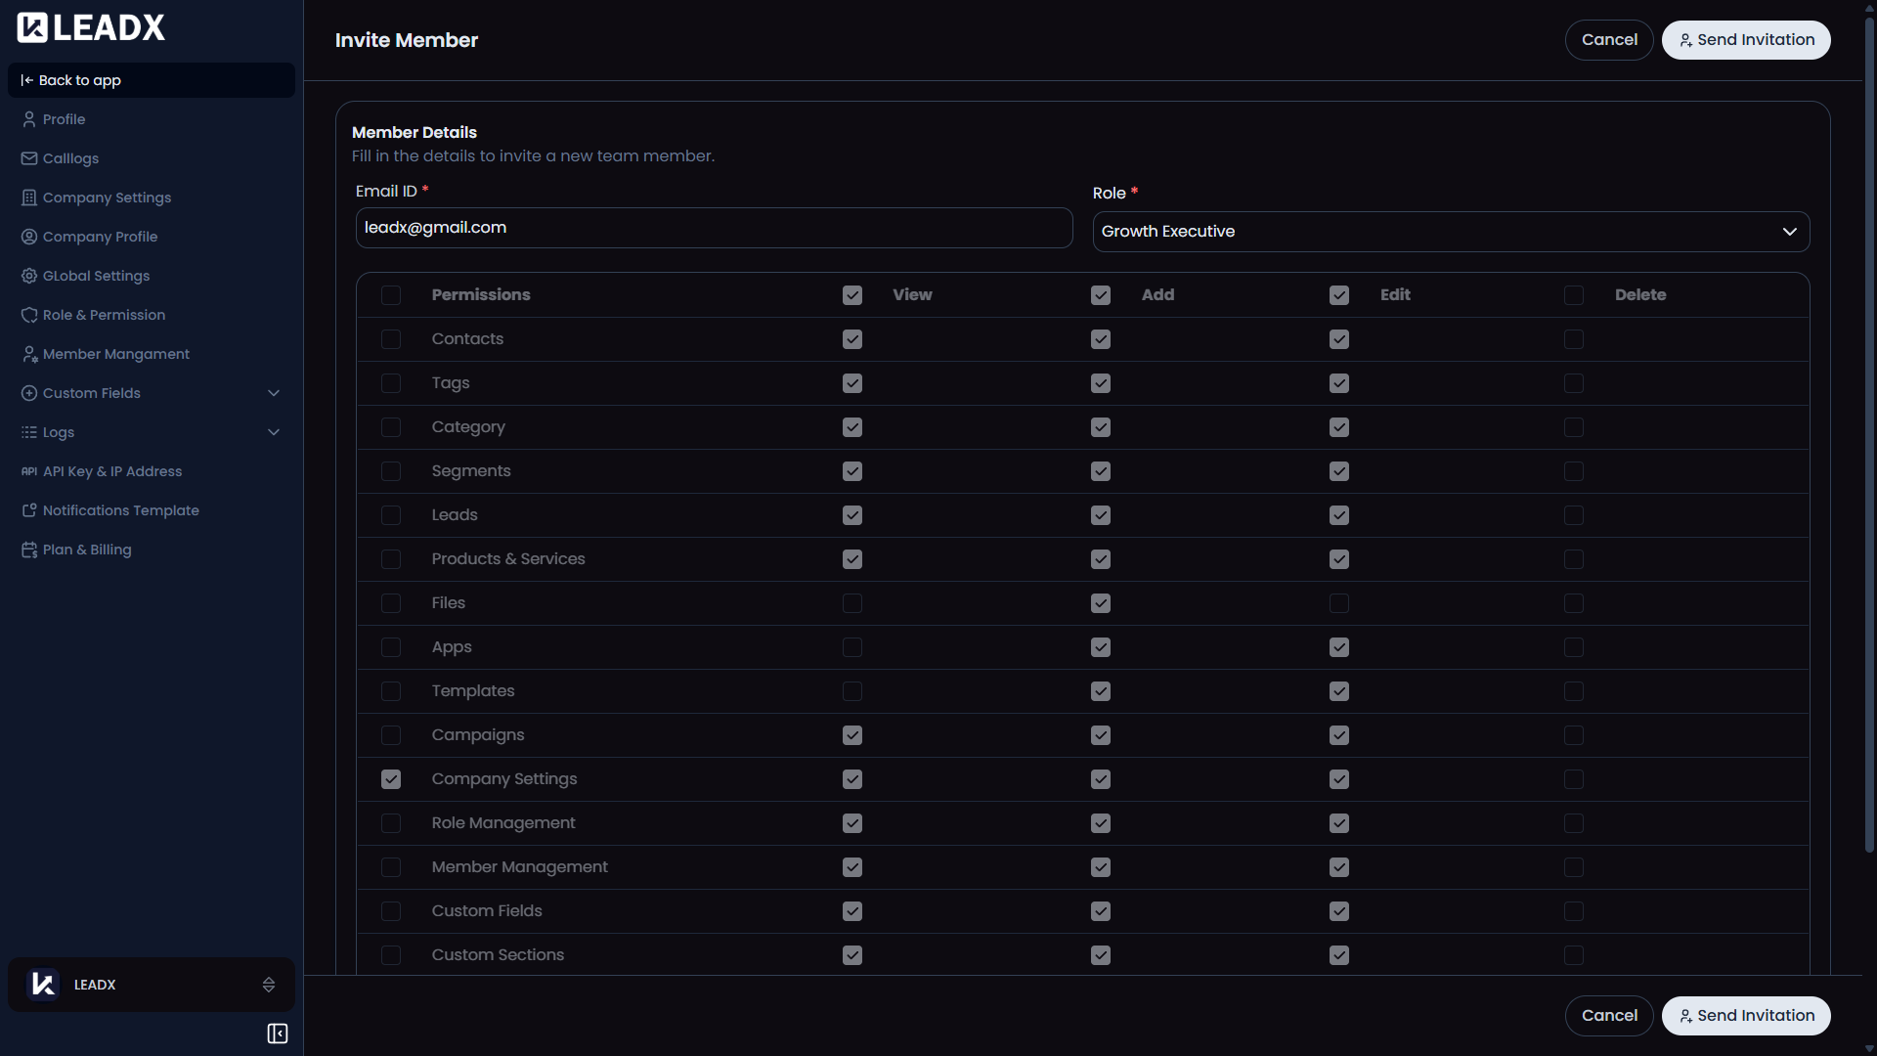Select the Company Profile sidebar item
This screenshot has height=1056, width=1877.
tap(99, 237)
